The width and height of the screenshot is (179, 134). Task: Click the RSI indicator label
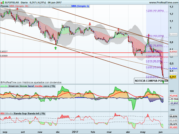3,114
